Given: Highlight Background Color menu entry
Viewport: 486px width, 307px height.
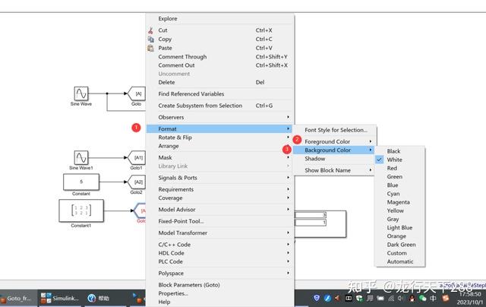Looking at the screenshot, I should [335, 150].
